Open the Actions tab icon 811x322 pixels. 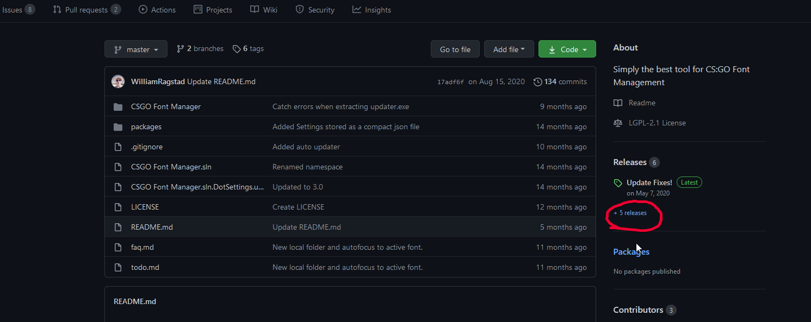click(x=143, y=9)
